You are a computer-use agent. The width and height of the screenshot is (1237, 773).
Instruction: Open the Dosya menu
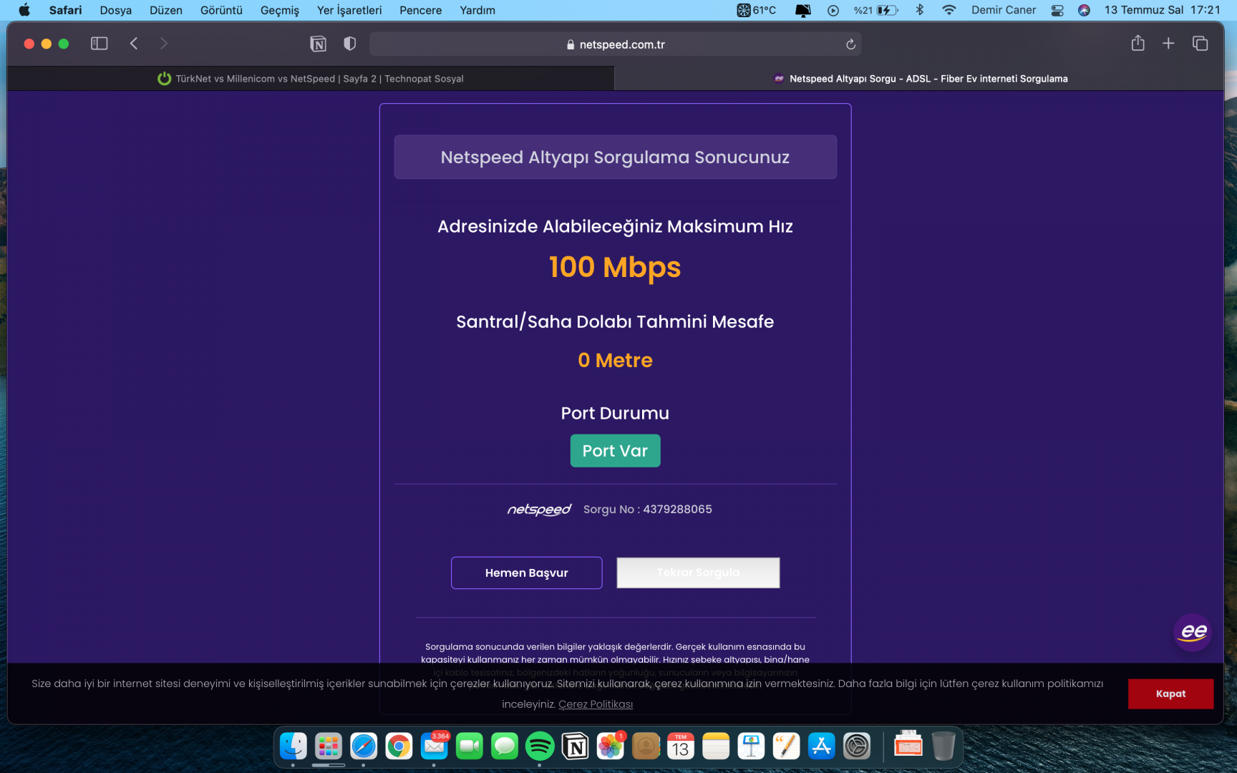pyautogui.click(x=116, y=10)
